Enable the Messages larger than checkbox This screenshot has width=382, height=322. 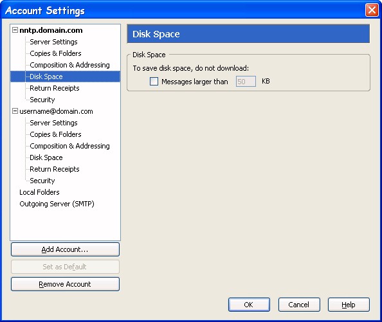pyautogui.click(x=154, y=81)
